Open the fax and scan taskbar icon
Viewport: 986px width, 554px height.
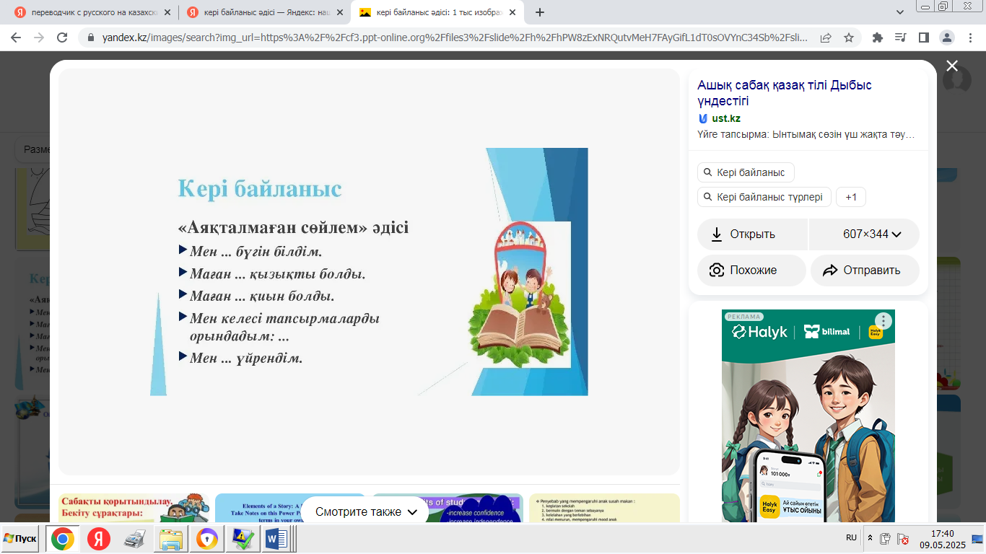pos(135,539)
